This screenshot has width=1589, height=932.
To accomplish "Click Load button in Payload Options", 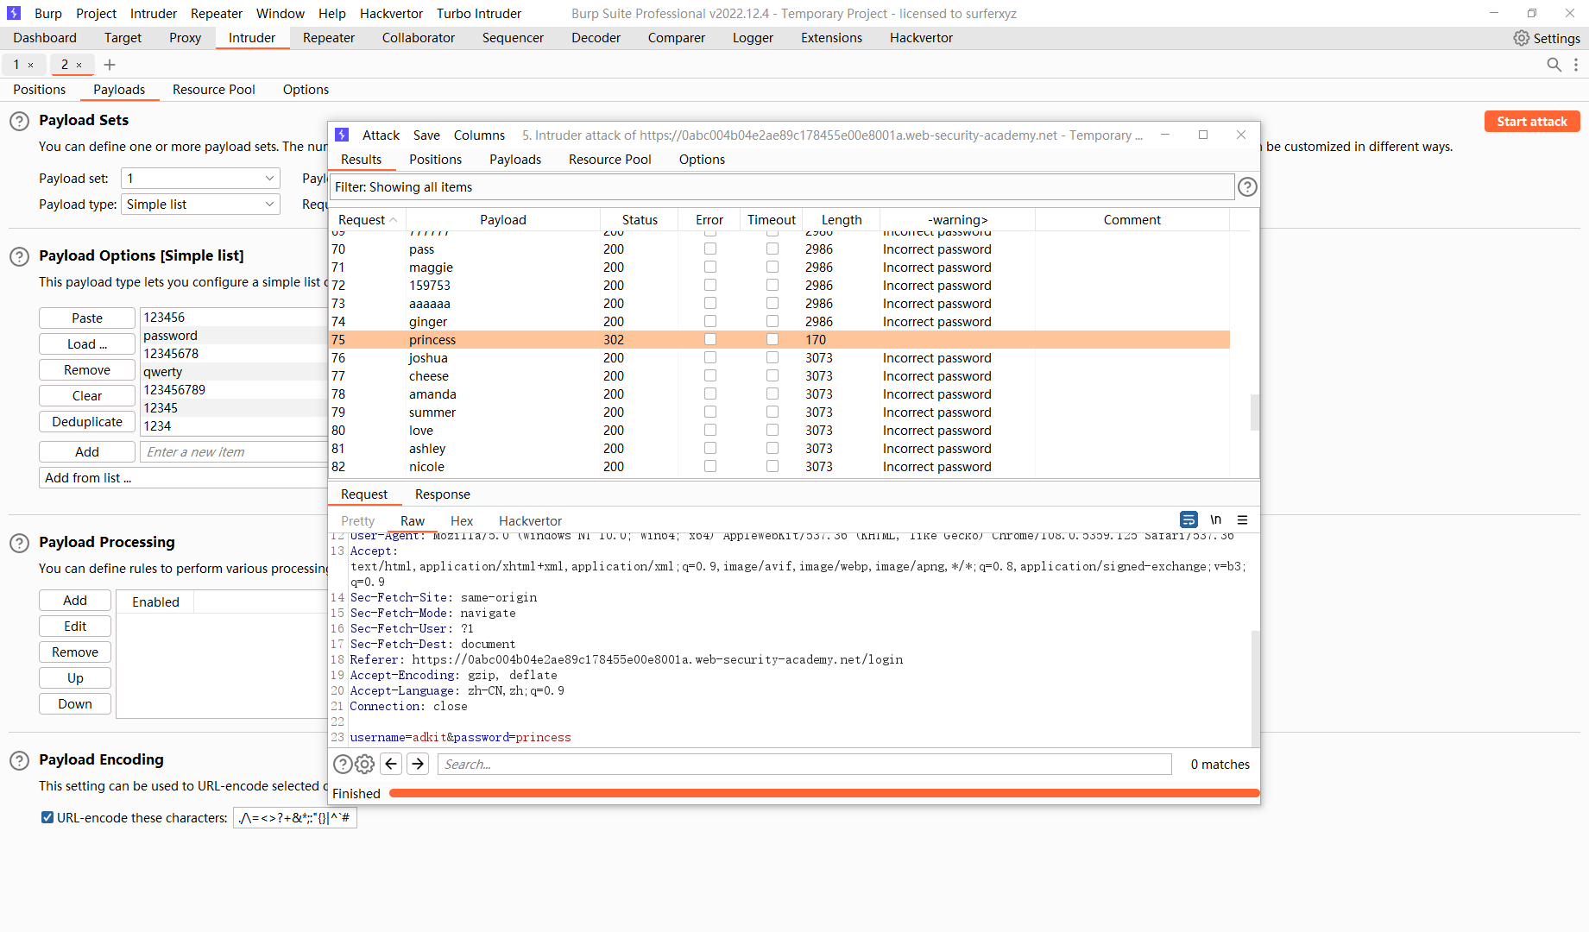I will [87, 344].
